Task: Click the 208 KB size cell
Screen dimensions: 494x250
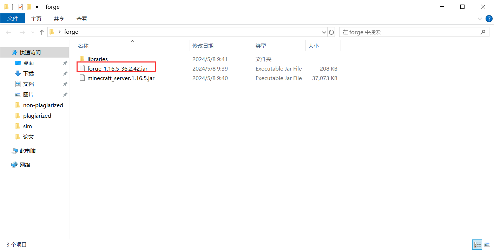Action: [329, 68]
